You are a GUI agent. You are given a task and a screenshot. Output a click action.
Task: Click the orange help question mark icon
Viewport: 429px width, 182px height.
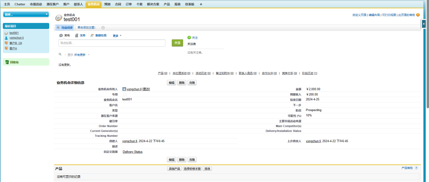coord(418,15)
